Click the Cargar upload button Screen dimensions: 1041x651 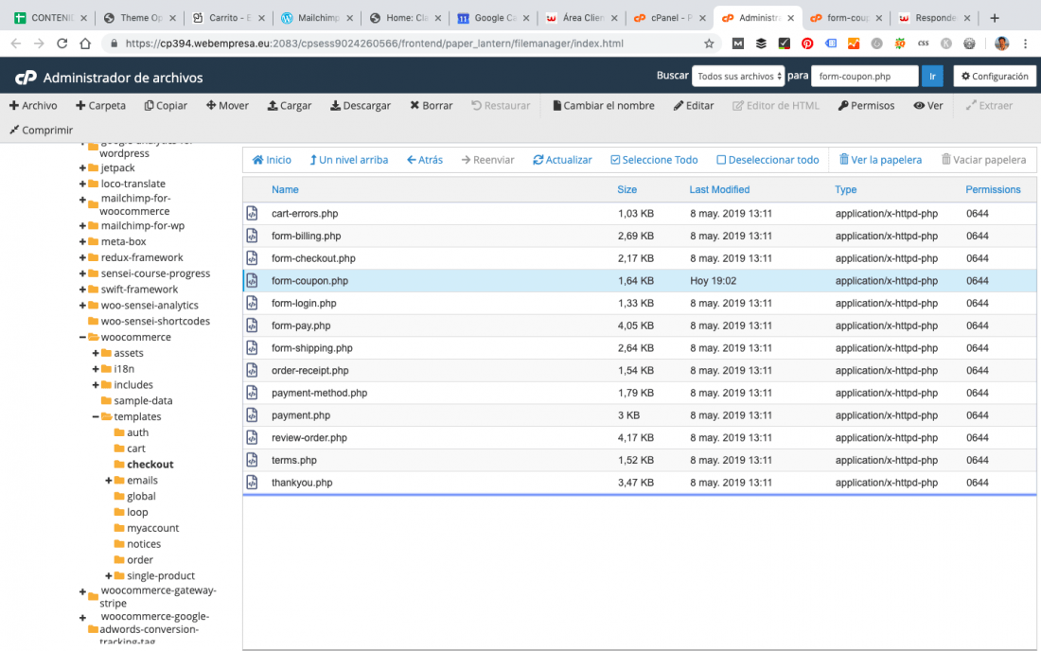click(290, 106)
